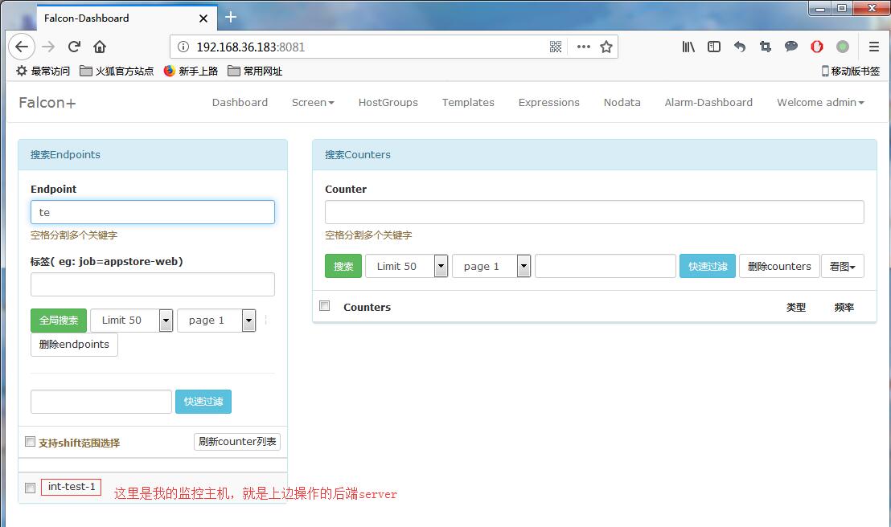This screenshot has width=891, height=527.
Task: Click the home icon in toolbar
Action: [100, 47]
